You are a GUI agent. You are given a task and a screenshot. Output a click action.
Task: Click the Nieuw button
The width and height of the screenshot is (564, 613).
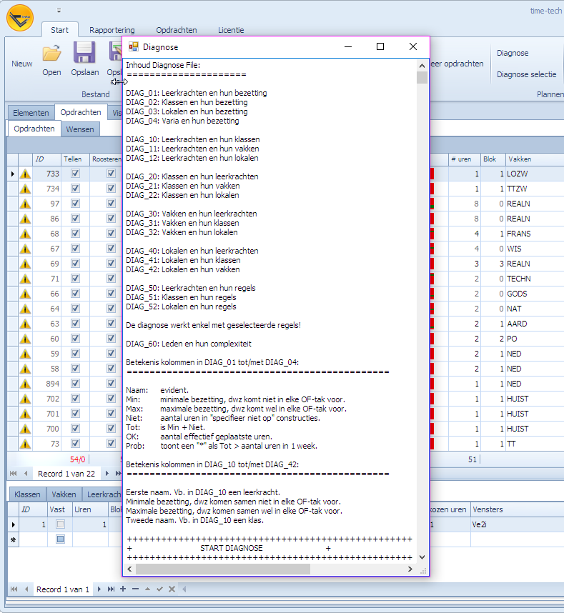coord(22,64)
